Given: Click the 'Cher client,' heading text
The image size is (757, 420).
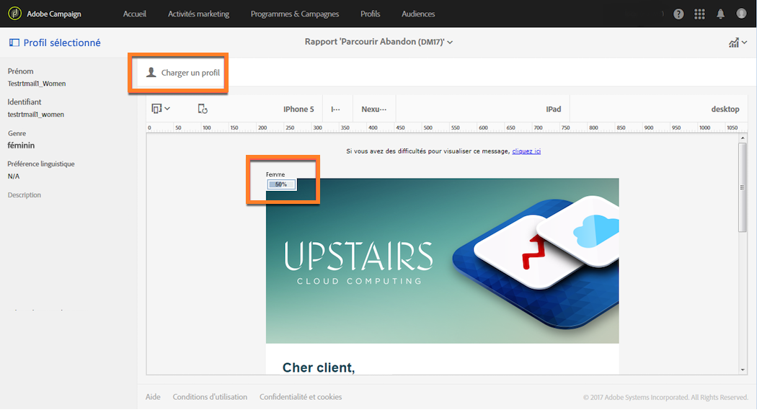Looking at the screenshot, I should tap(319, 367).
